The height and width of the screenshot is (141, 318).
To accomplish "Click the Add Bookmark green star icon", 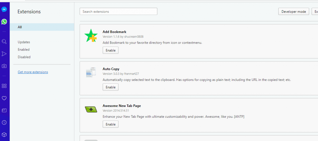I will tap(91, 36).
